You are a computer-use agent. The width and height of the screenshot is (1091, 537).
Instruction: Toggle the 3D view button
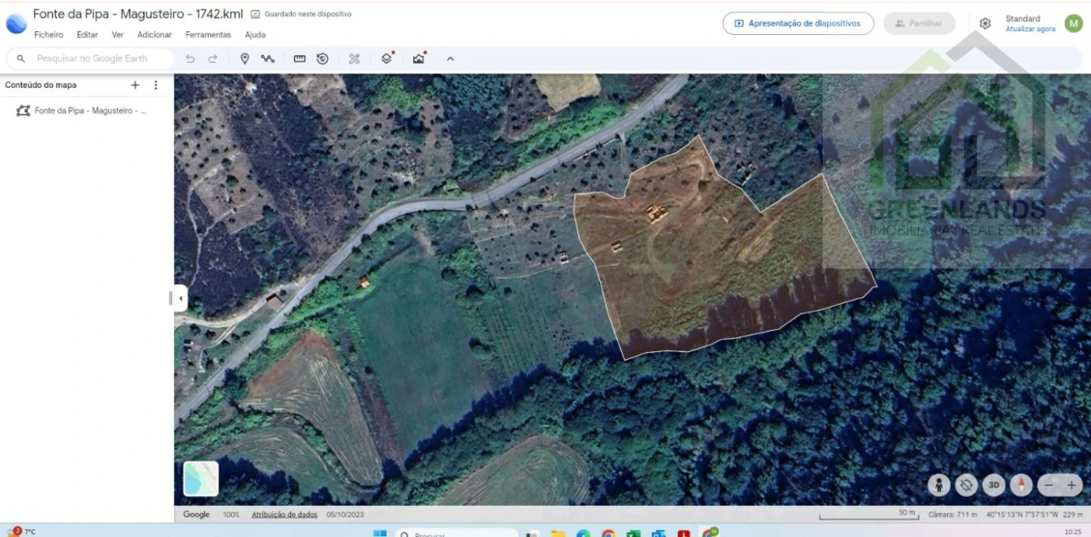tap(993, 485)
